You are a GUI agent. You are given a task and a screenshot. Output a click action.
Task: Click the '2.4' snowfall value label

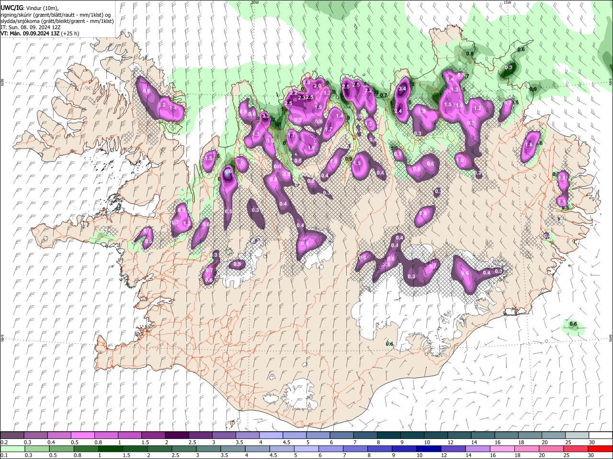pos(397,111)
